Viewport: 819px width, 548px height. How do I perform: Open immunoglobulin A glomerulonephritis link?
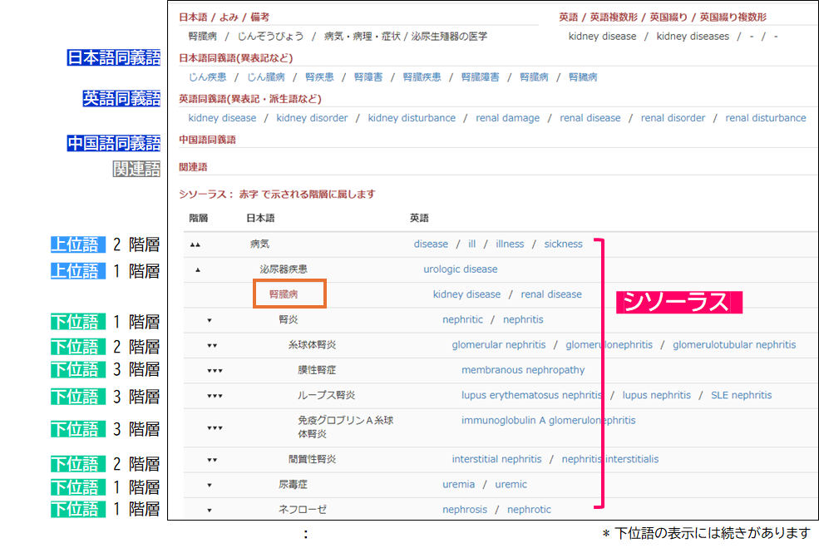[549, 420]
